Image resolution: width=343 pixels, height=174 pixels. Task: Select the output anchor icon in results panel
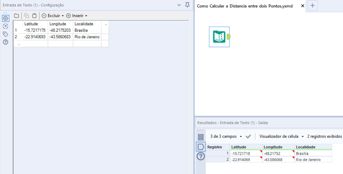(x=201, y=147)
